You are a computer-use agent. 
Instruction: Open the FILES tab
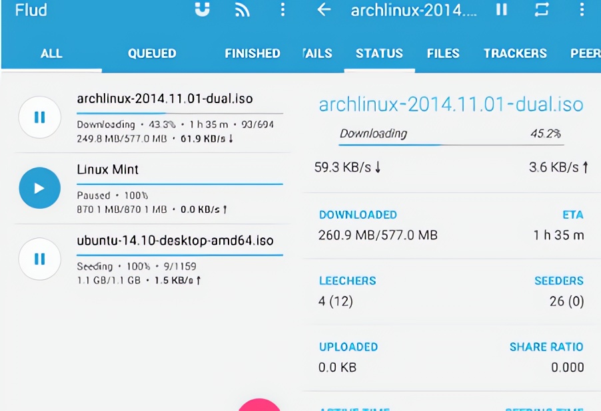[x=443, y=54]
